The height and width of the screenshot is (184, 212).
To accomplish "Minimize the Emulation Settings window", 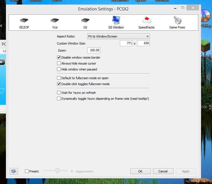I will tap(175, 8).
